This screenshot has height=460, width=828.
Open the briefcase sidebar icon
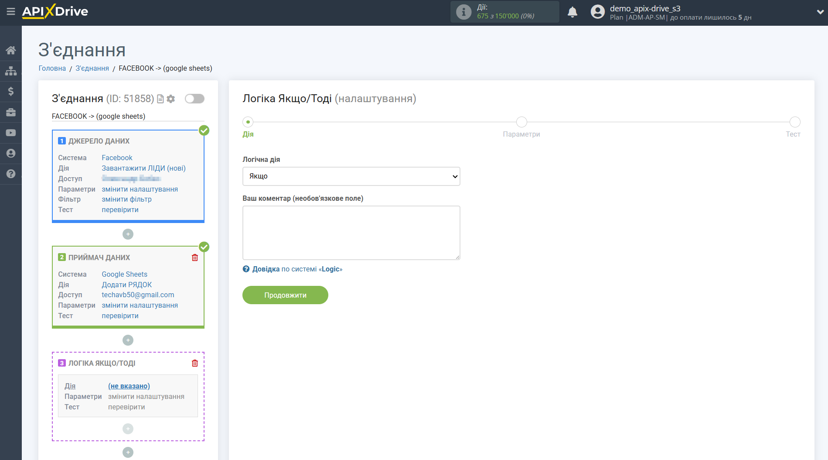[11, 112]
